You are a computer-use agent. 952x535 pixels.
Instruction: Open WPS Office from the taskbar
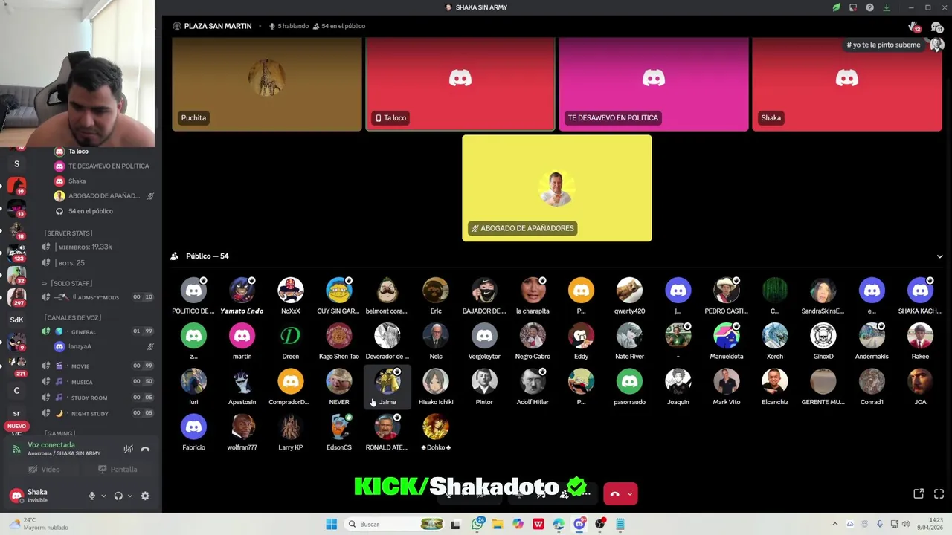(x=538, y=524)
